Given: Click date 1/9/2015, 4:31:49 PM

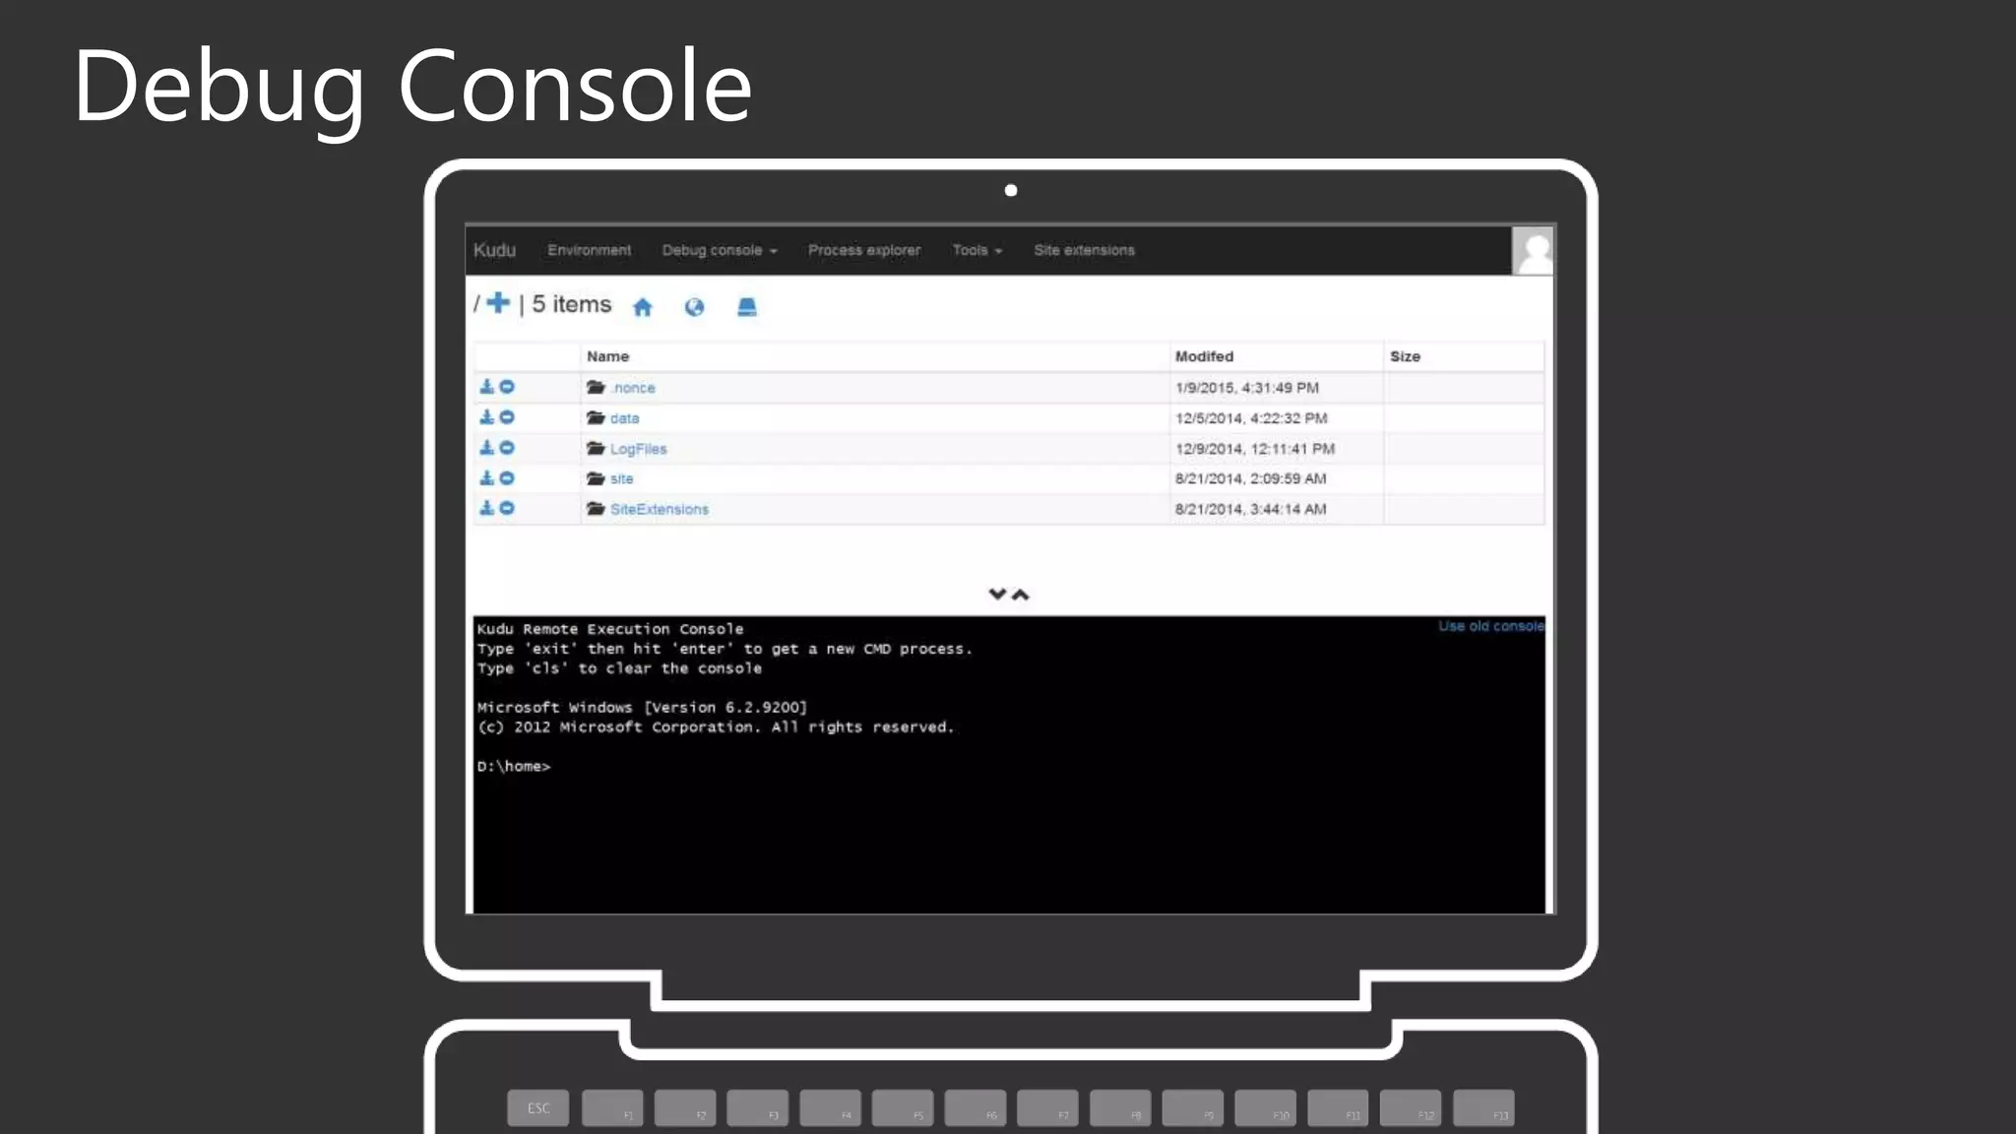Looking at the screenshot, I should [1246, 388].
